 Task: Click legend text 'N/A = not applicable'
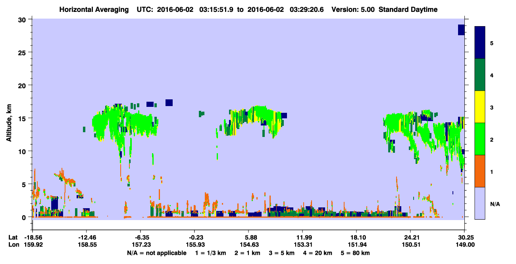tap(156, 253)
